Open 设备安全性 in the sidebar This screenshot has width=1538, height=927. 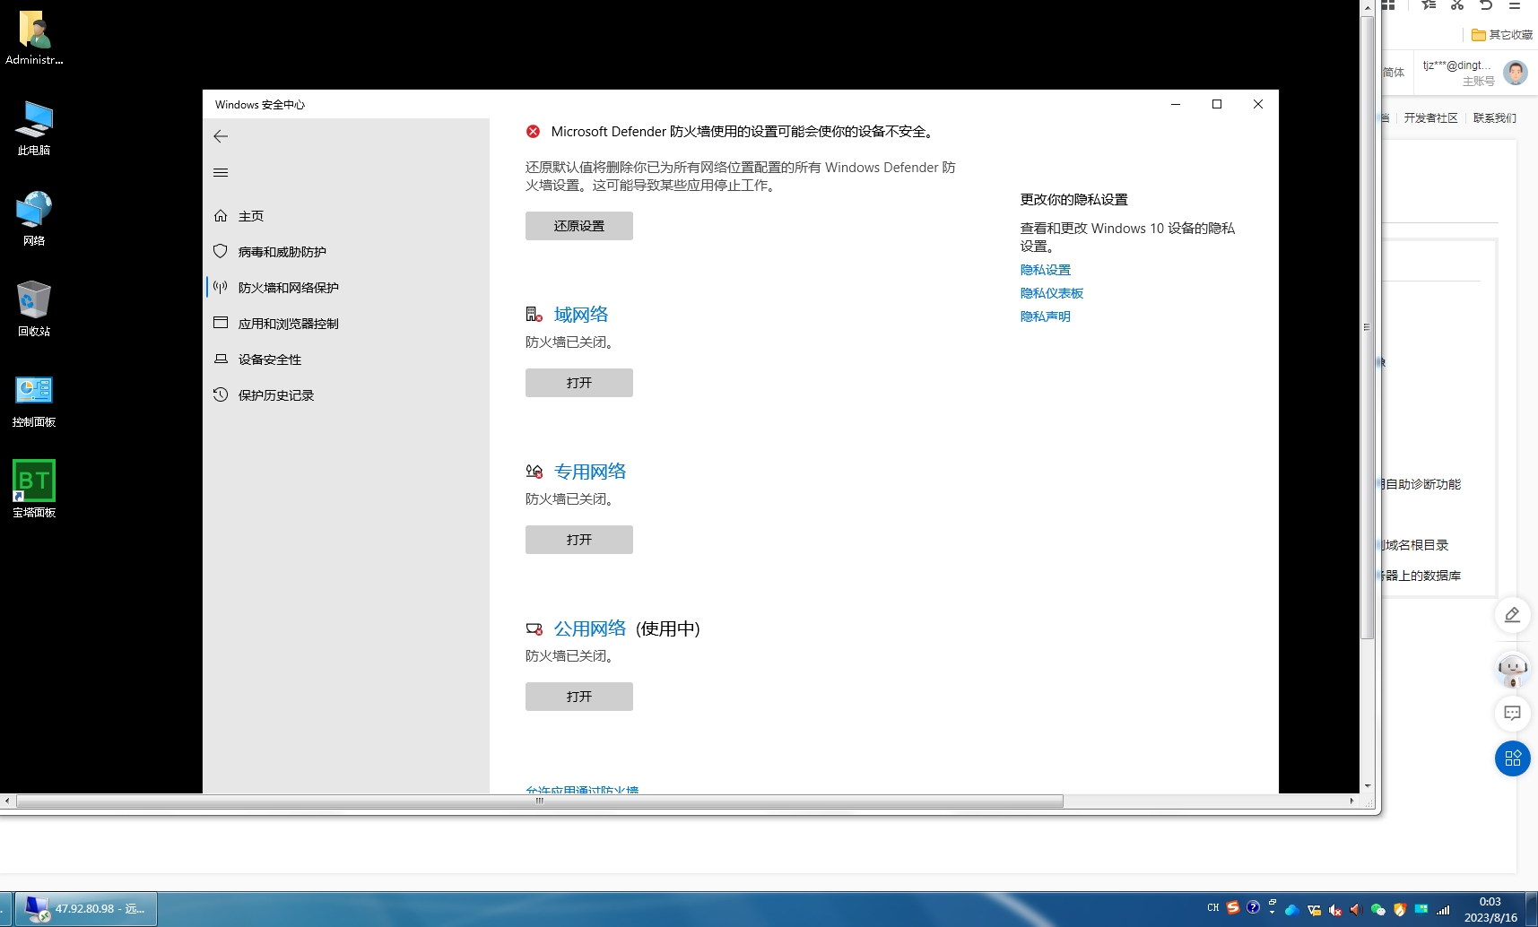coord(346,360)
